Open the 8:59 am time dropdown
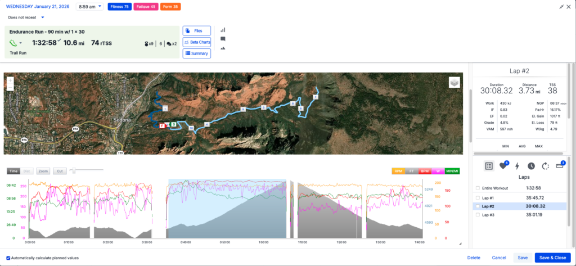Screen dimensions: 576x266 (x=89, y=7)
